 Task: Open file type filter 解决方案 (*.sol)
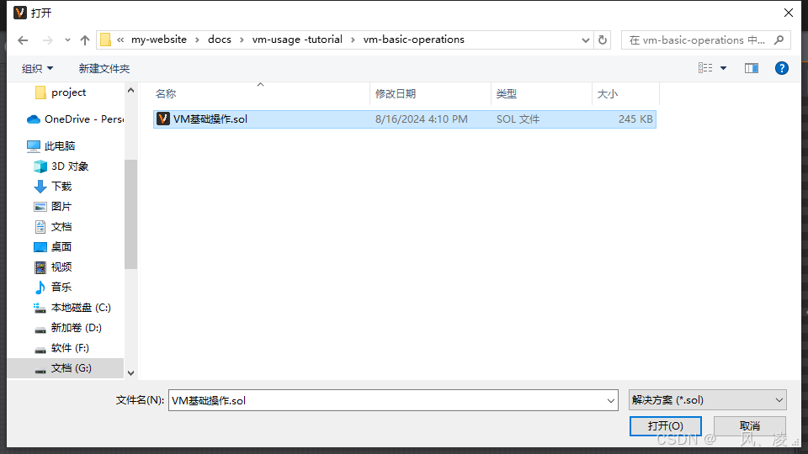pyautogui.click(x=708, y=400)
